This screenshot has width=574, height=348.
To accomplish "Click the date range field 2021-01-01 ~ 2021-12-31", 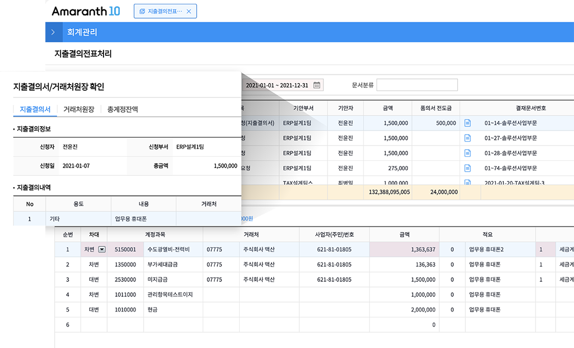I will 282,85.
